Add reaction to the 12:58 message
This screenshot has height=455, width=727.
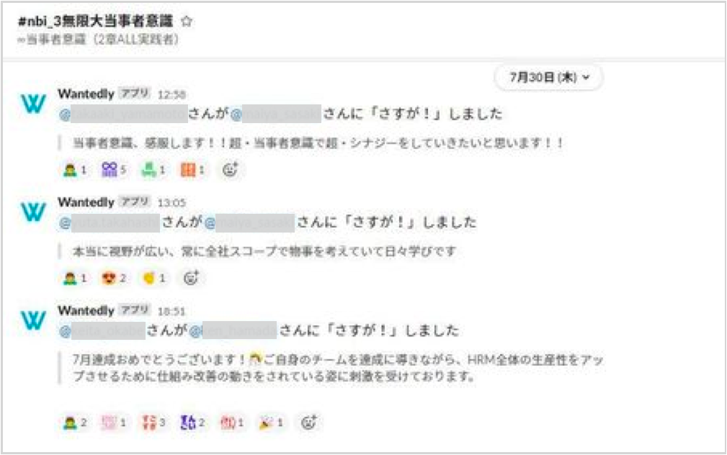[231, 170]
